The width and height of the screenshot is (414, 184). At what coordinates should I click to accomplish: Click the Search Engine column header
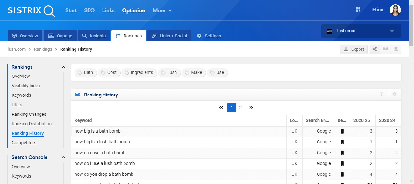pyautogui.click(x=318, y=120)
